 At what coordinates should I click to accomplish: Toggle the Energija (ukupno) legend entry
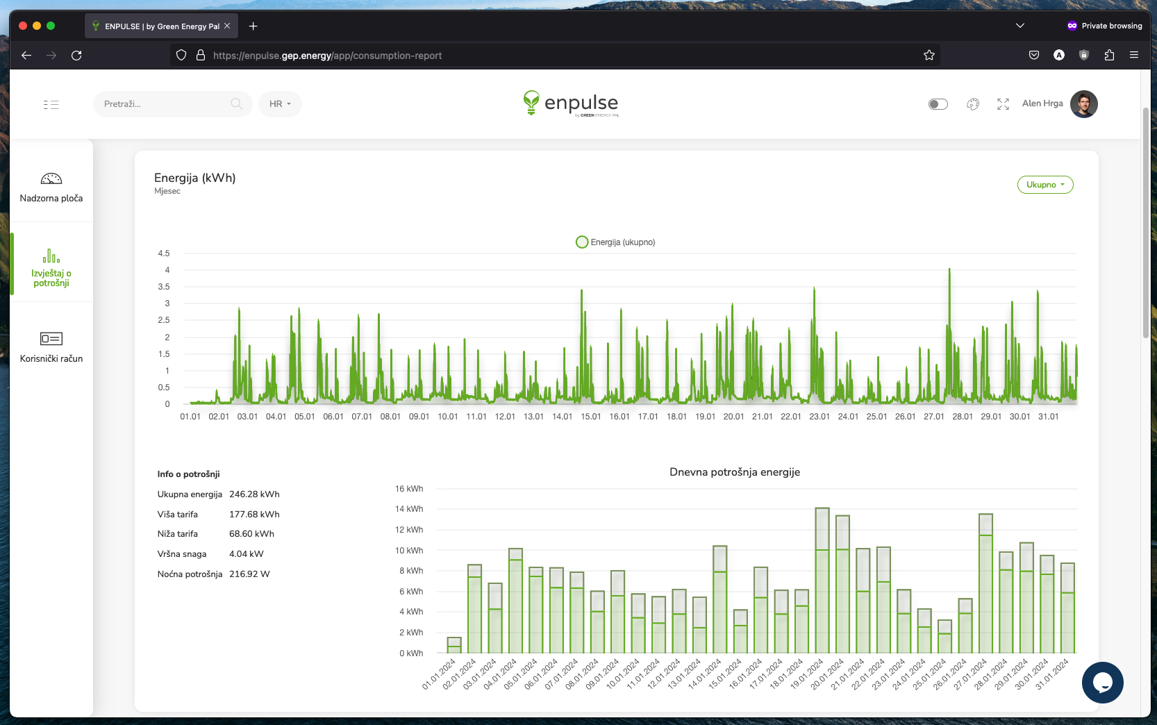615,242
